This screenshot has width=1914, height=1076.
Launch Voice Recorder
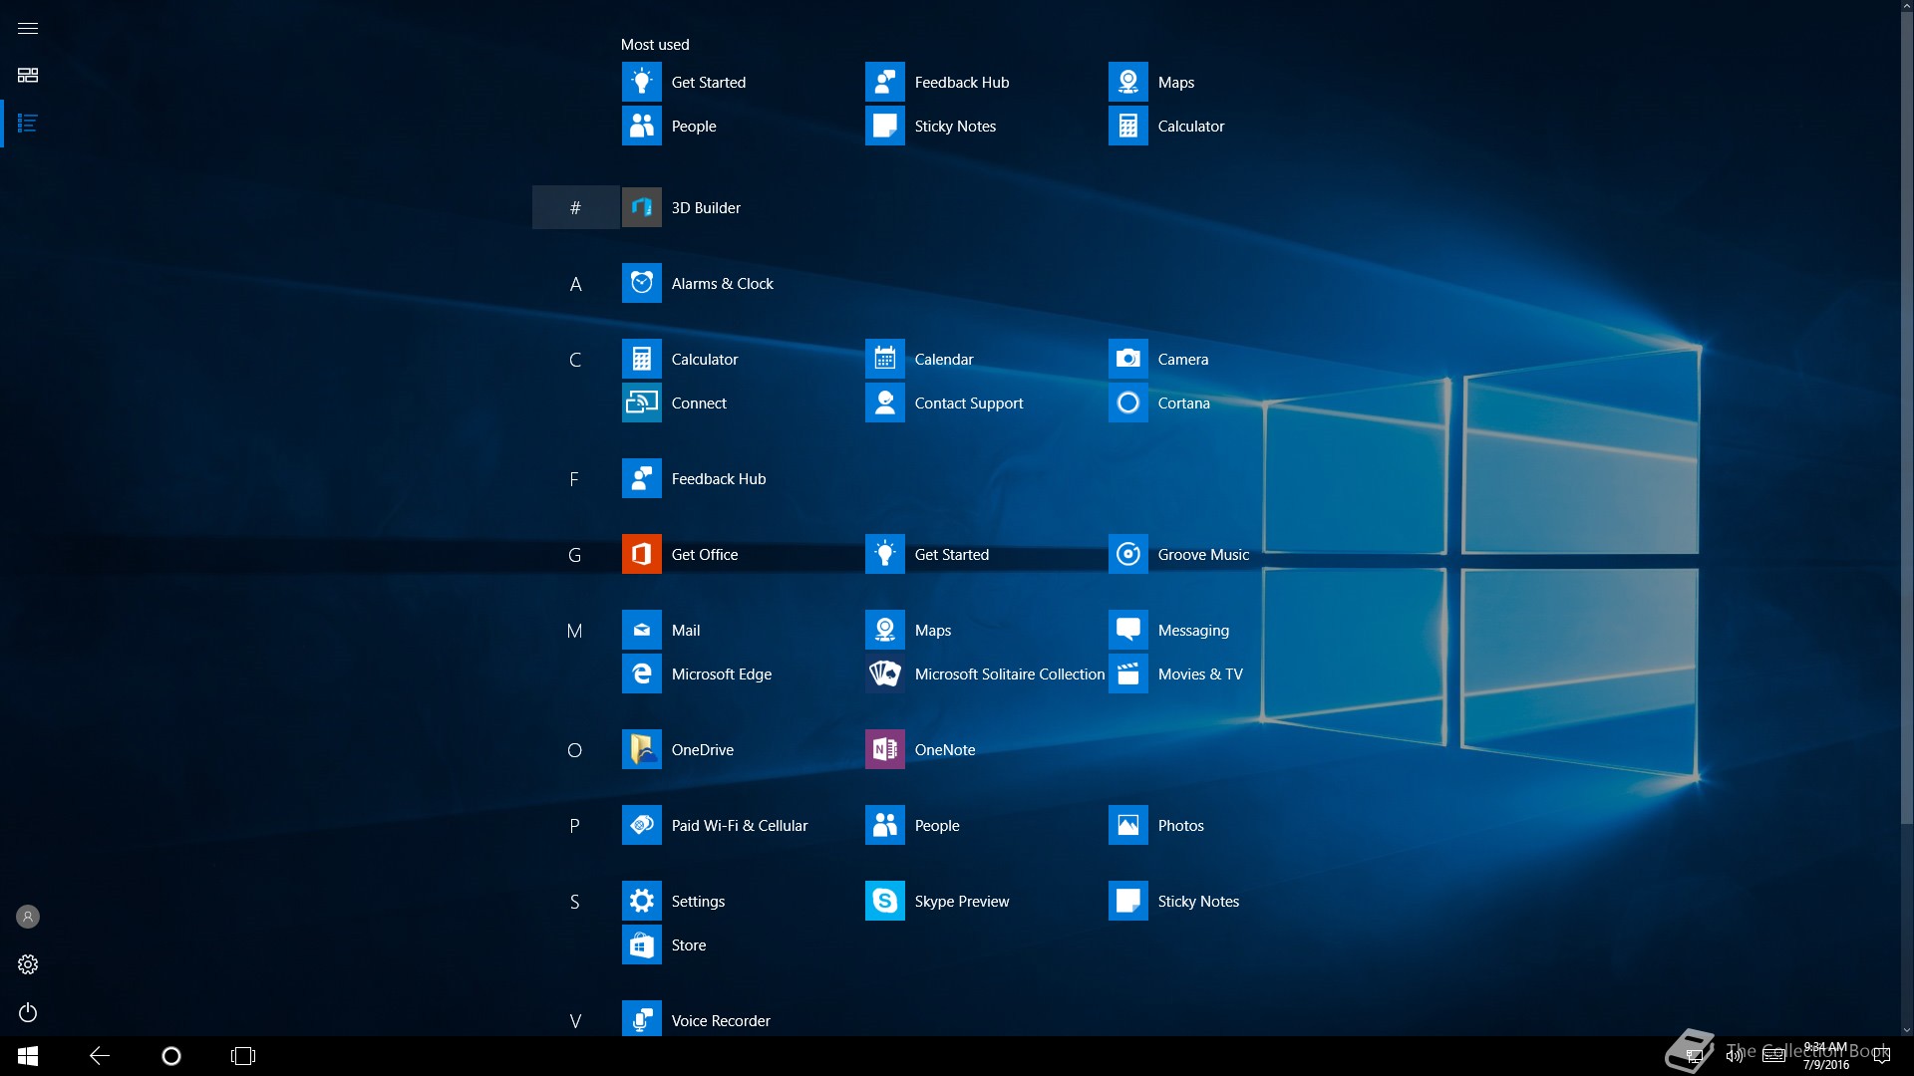(x=696, y=1018)
